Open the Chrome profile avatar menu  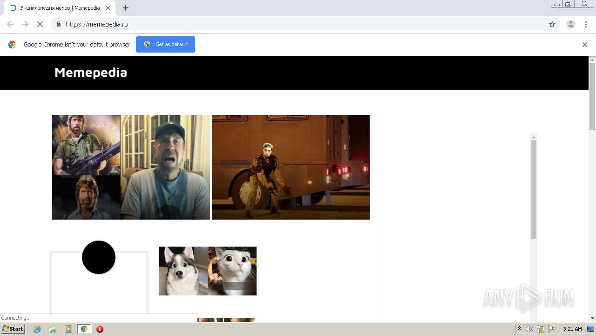[571, 24]
